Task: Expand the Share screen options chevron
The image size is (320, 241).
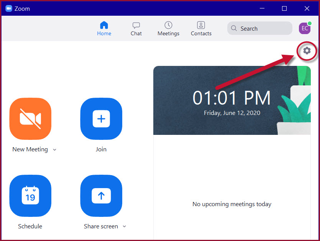Action: (x=124, y=226)
